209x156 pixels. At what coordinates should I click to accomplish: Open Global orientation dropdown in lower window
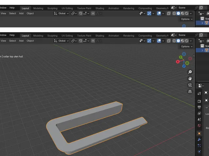[61, 41]
